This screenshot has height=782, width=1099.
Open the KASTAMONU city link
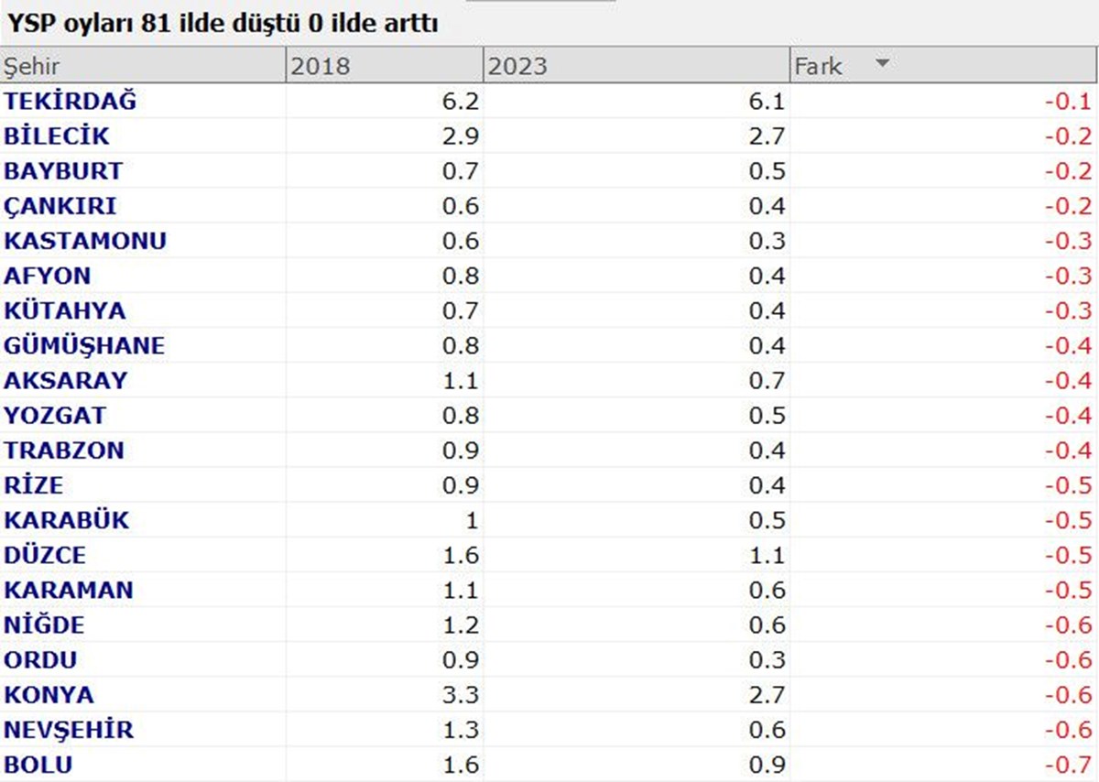coord(85,240)
